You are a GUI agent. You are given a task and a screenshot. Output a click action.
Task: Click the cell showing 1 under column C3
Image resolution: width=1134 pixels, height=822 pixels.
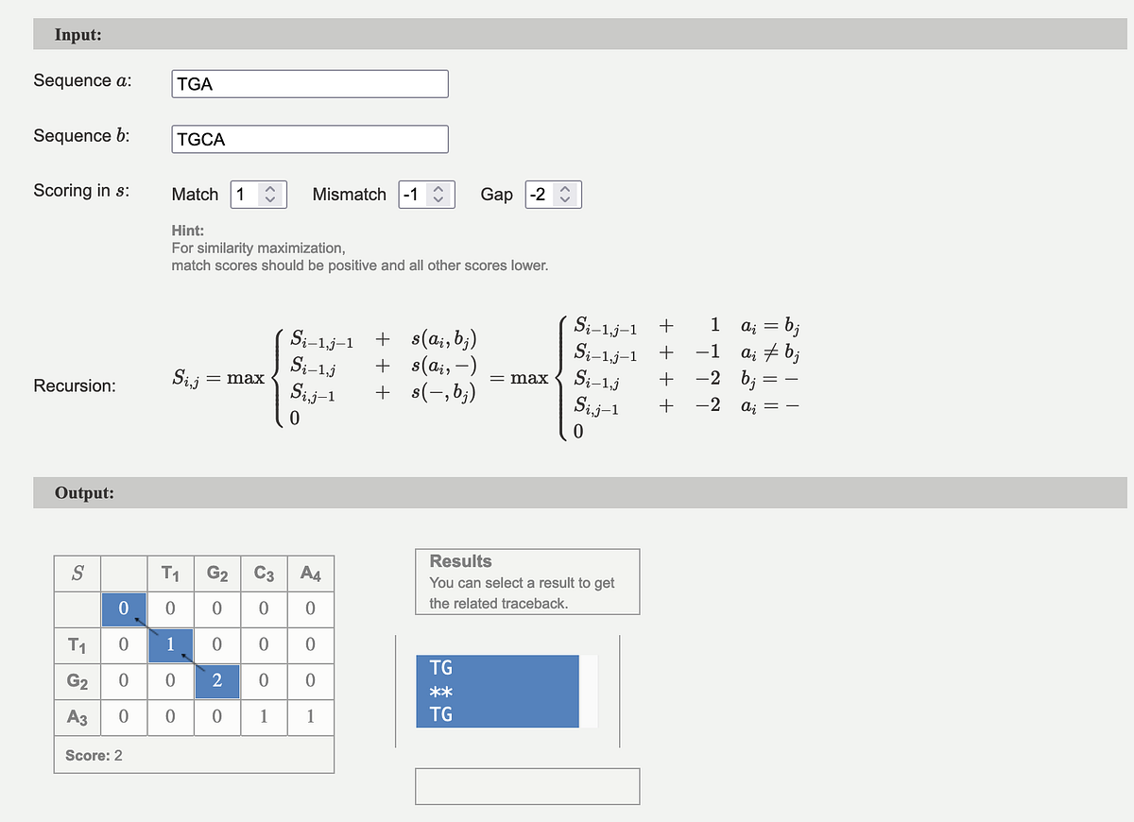[263, 715]
